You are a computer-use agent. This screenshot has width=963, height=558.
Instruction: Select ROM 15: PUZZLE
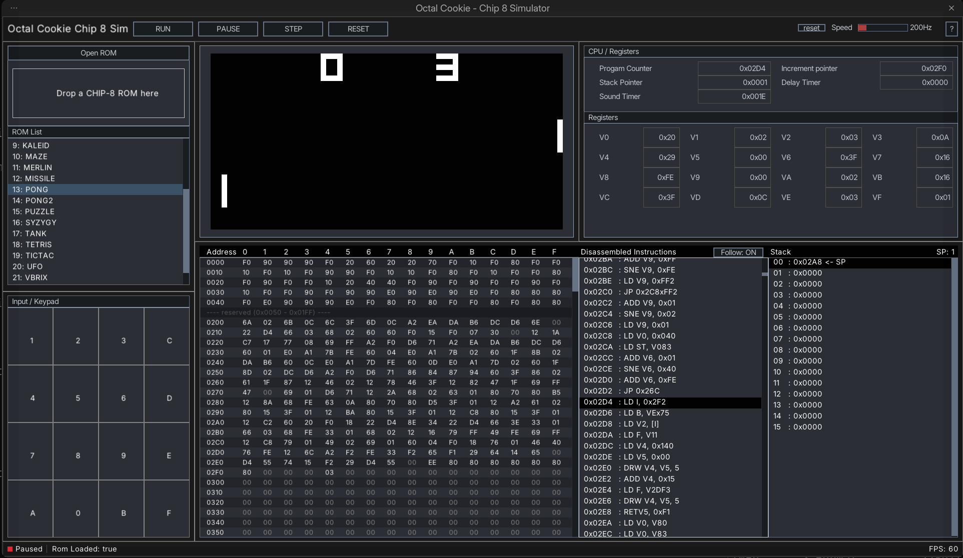click(96, 211)
